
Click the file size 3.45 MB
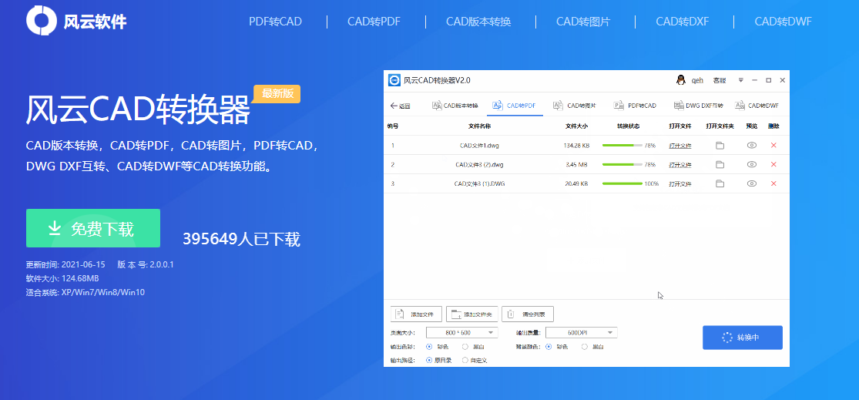click(x=576, y=165)
